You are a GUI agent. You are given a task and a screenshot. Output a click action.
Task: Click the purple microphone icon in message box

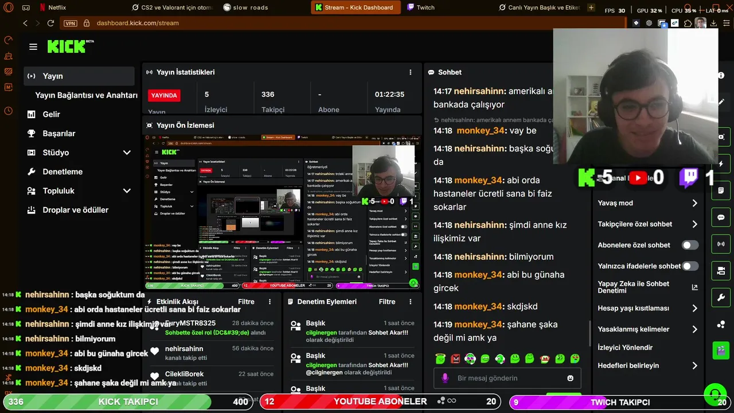coord(444,378)
